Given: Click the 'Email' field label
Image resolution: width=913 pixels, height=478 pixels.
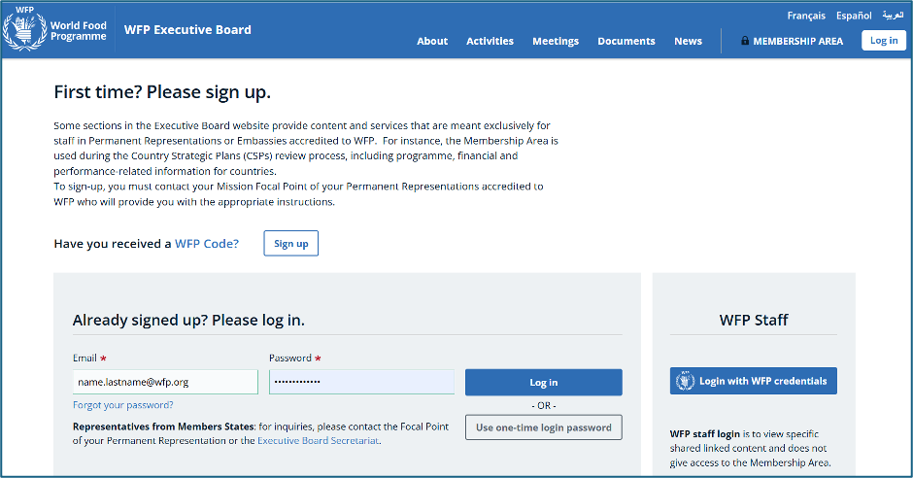Looking at the screenshot, I should pos(85,358).
